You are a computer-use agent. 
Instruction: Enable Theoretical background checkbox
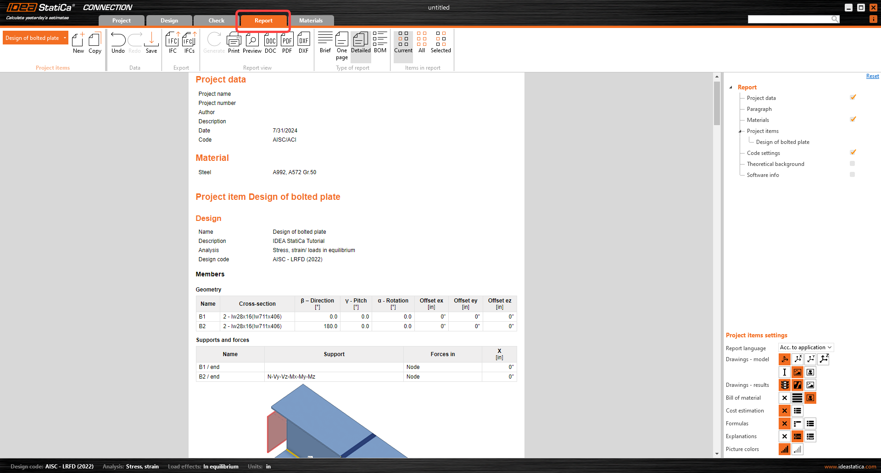click(x=852, y=164)
